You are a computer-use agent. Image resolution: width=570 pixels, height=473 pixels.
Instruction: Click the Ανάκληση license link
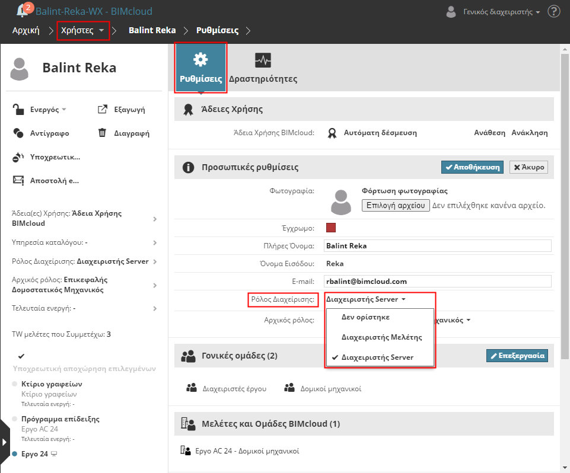pyautogui.click(x=529, y=133)
